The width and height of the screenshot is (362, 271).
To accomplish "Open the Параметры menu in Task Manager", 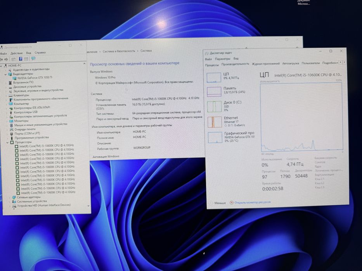I will click(223, 59).
